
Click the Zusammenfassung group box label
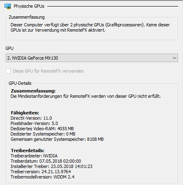pyautogui.click(x=27, y=17)
